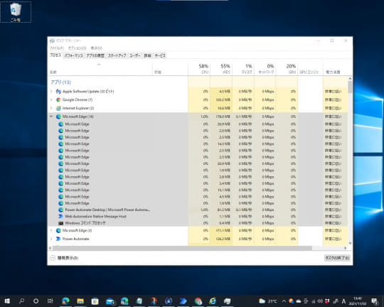
Task: Click the Google Chrome process icon
Action: [x=58, y=100]
